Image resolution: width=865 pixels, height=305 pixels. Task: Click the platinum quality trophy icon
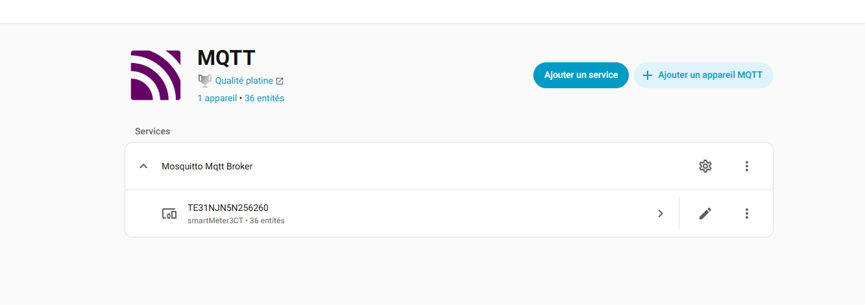(x=205, y=81)
